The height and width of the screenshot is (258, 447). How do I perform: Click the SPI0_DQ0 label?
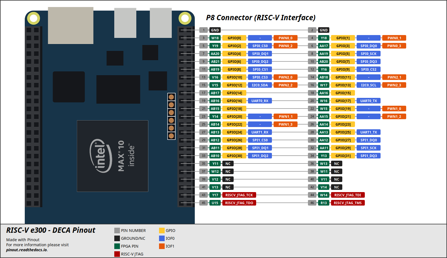point(368,46)
